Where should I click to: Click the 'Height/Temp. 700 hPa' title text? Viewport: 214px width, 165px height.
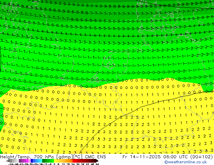(27, 157)
